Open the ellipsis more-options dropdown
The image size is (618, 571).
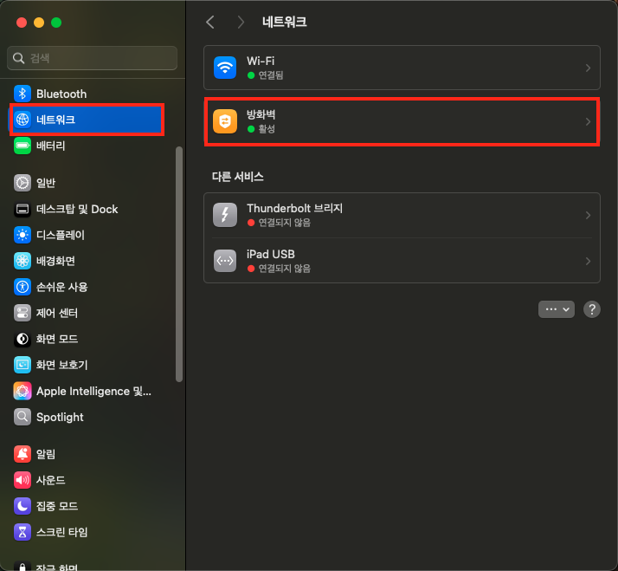[557, 309]
